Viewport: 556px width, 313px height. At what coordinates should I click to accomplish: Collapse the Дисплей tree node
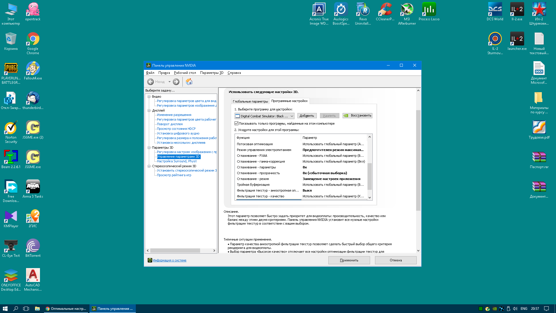coord(149,110)
